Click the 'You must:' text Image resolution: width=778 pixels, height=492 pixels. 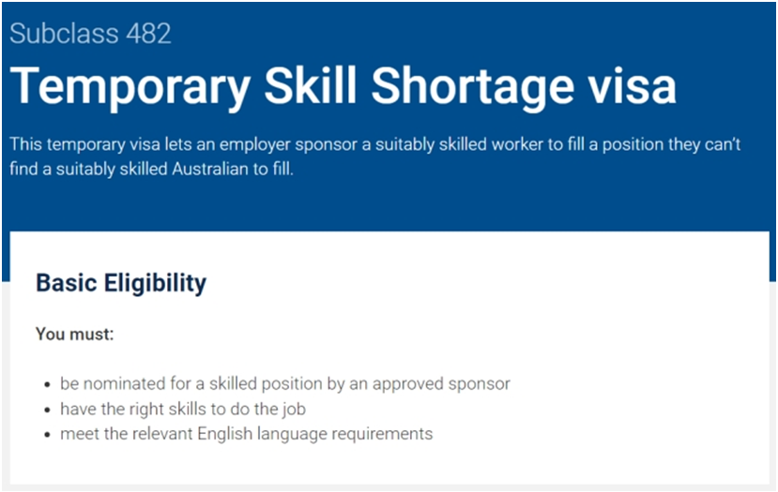(74, 334)
